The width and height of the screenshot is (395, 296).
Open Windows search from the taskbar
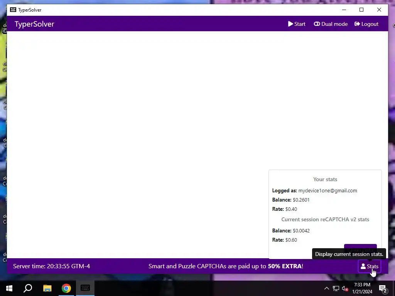pos(28,288)
